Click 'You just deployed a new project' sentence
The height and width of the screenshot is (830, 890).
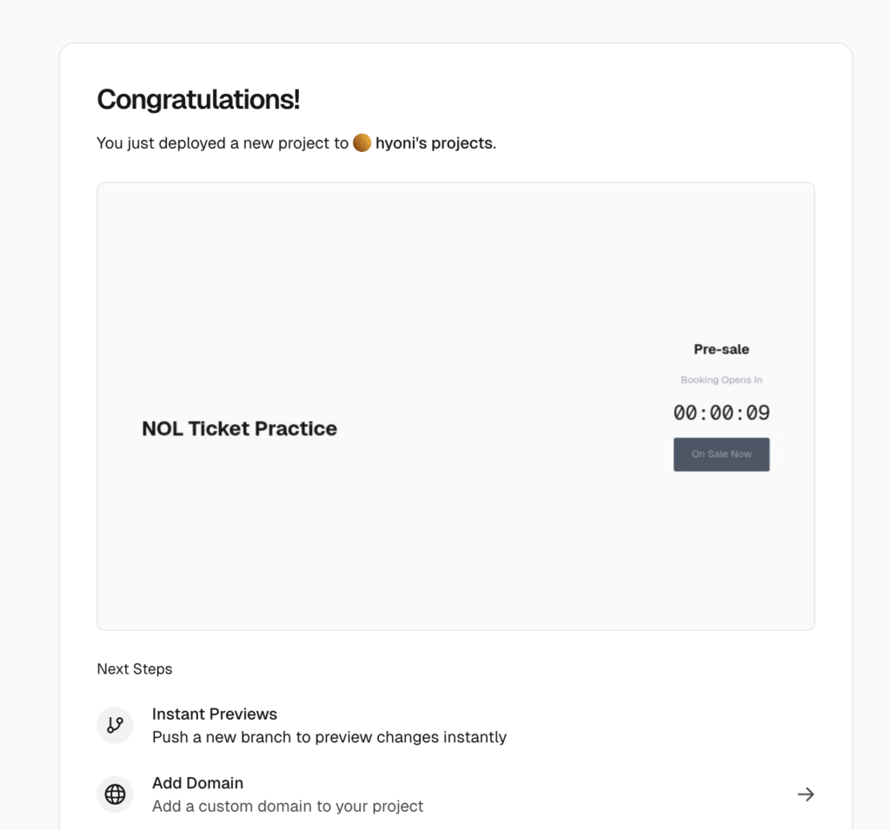(x=222, y=143)
